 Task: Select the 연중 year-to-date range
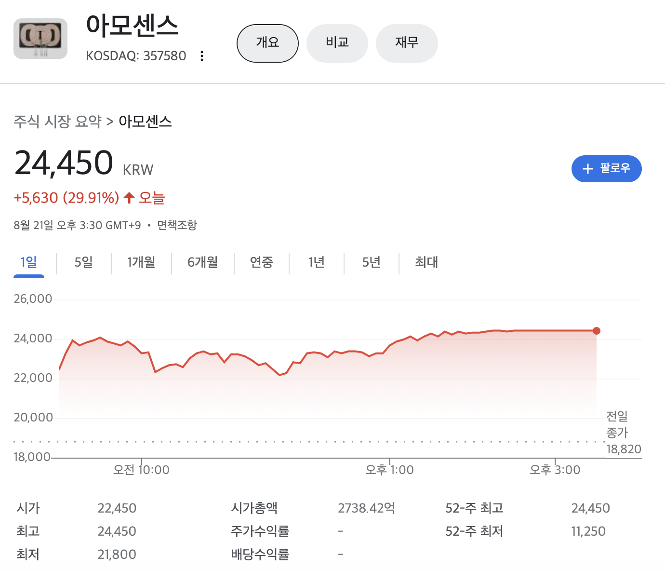click(262, 262)
